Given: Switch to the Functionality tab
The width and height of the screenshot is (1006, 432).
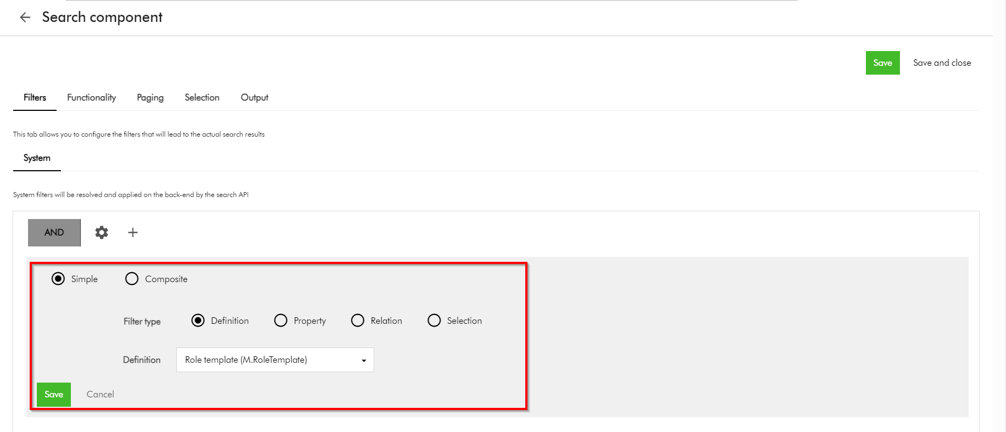Looking at the screenshot, I should (91, 98).
